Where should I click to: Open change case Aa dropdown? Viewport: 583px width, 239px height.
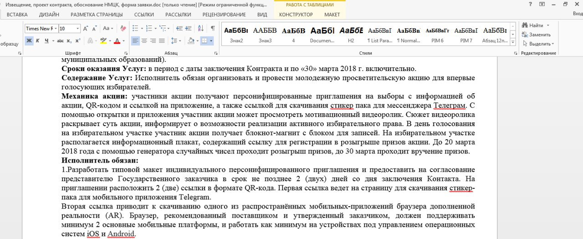click(x=108, y=28)
